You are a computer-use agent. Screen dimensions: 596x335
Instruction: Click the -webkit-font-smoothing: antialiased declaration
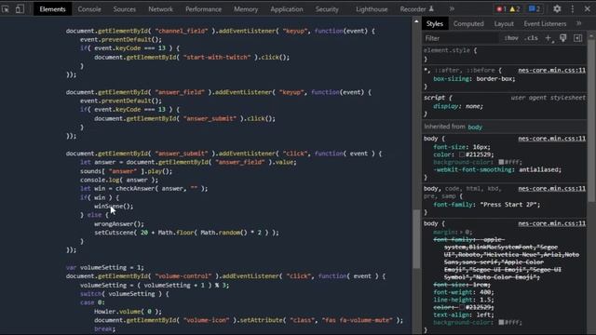point(496,169)
